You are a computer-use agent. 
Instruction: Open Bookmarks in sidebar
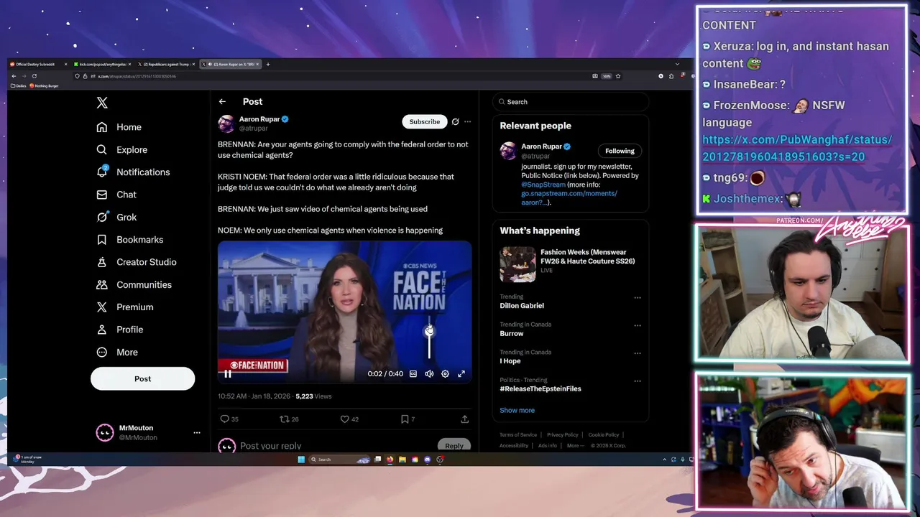(x=130, y=239)
